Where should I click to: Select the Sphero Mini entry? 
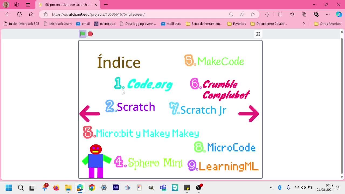click(148, 162)
